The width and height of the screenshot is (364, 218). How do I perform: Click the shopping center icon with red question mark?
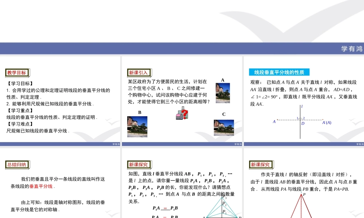point(181,114)
